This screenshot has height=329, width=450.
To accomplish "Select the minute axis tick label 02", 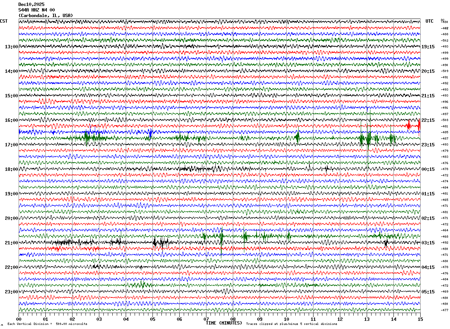I will click(x=72, y=319).
